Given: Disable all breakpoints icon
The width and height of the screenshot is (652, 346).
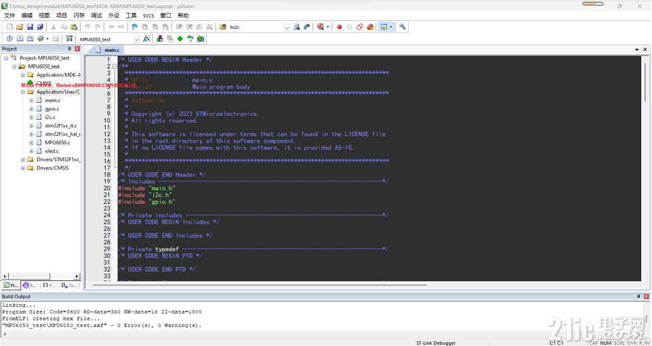Looking at the screenshot, I should (360, 27).
